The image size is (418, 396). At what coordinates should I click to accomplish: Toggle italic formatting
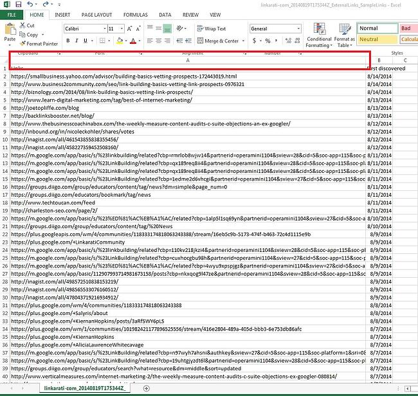(77, 40)
